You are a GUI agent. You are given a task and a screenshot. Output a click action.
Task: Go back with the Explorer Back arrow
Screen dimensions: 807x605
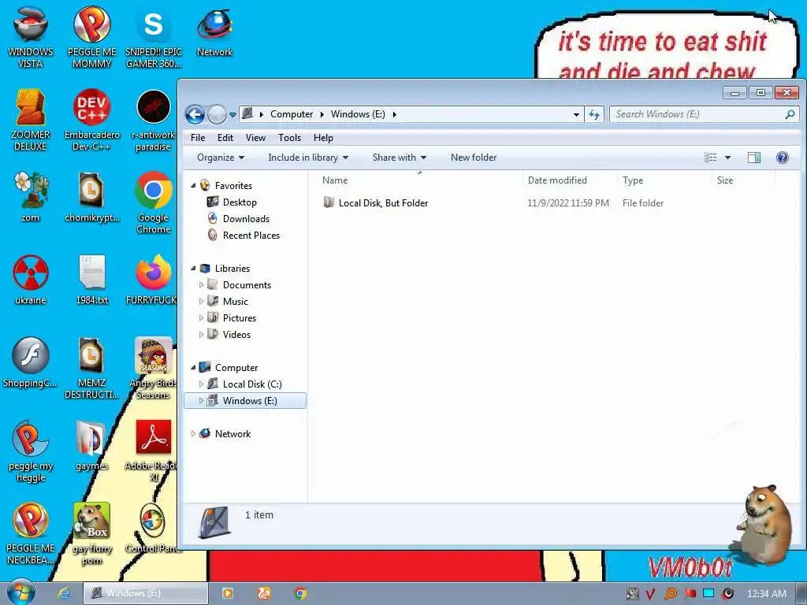[195, 114]
